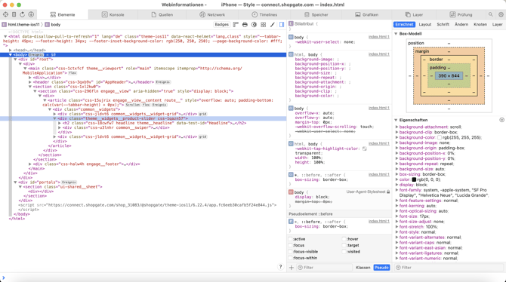Open the Layout sidebar tab
The height and width of the screenshot is (282, 506).
click(x=425, y=24)
